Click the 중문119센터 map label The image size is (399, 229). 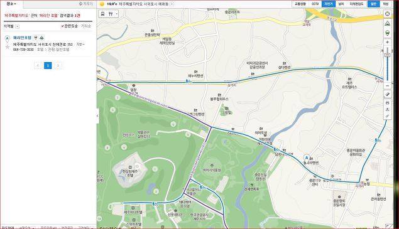[315, 182]
